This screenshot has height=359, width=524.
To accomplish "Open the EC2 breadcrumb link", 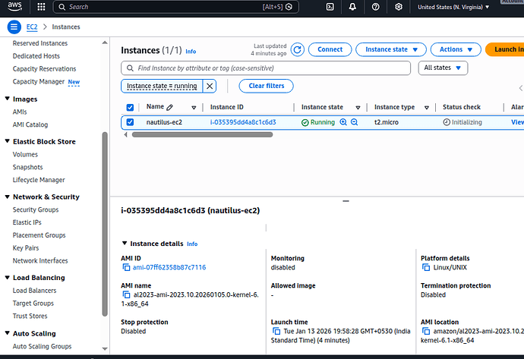I will [32, 27].
